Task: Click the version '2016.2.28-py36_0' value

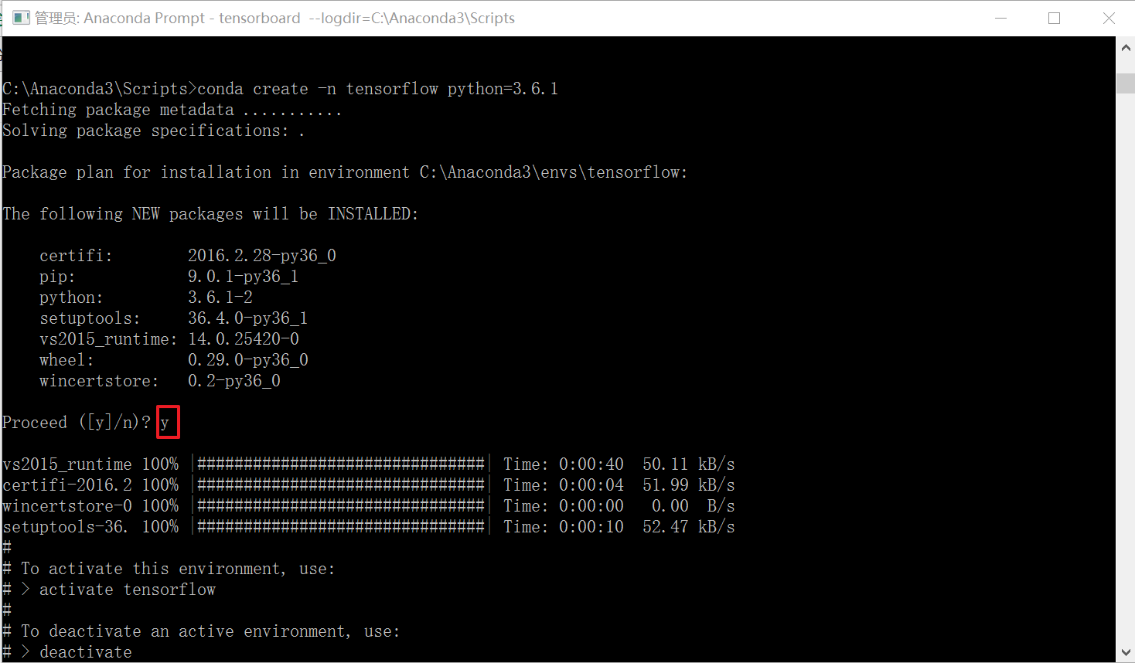Action: 262,256
